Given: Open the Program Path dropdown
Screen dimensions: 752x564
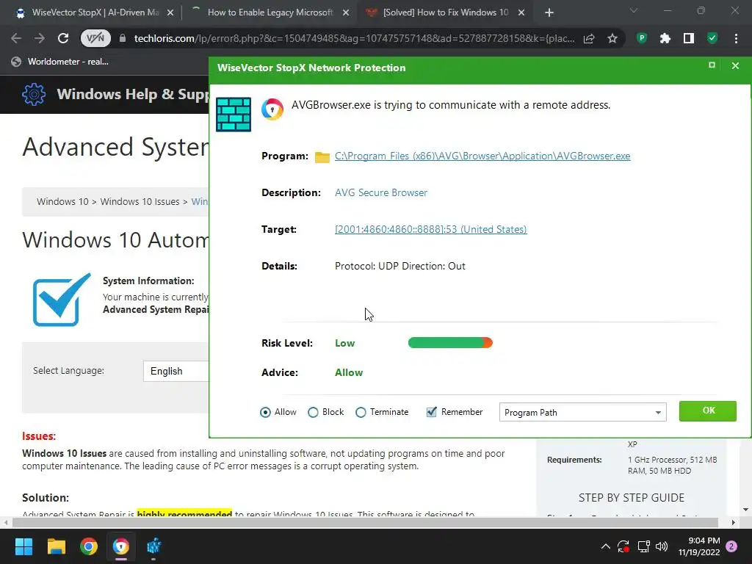Looking at the screenshot, I should coord(582,413).
